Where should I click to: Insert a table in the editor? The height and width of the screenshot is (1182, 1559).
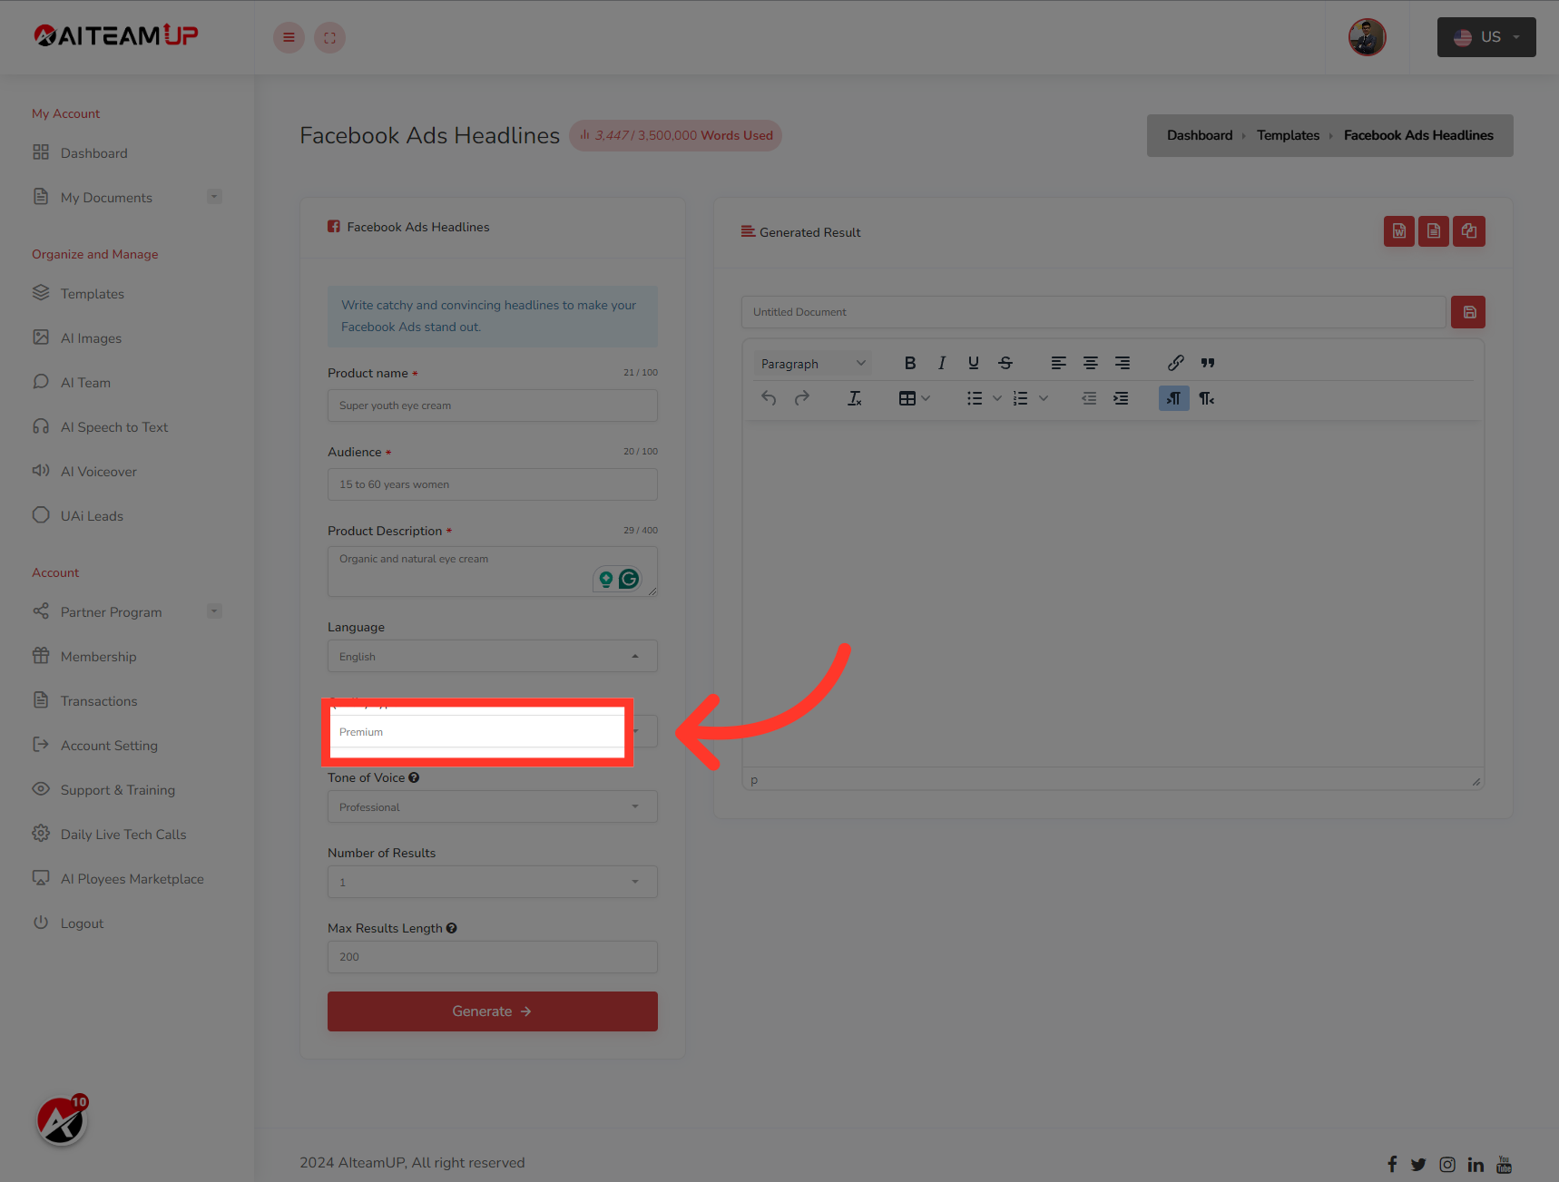coord(907,398)
